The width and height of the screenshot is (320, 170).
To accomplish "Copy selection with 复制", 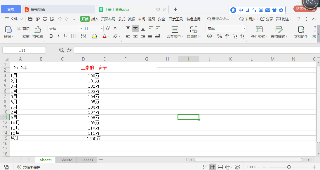I will tap(23, 36).
